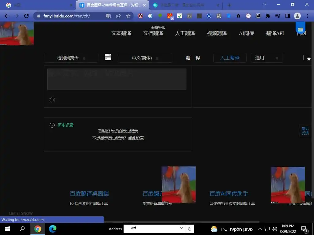Open Chrome from the taskbar
The image size is (314, 235).
pos(38,229)
